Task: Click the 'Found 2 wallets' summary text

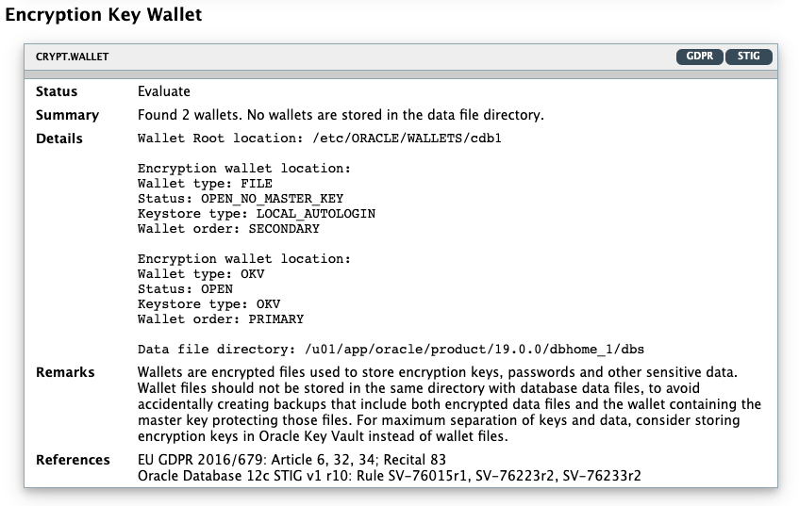Action: [341, 115]
